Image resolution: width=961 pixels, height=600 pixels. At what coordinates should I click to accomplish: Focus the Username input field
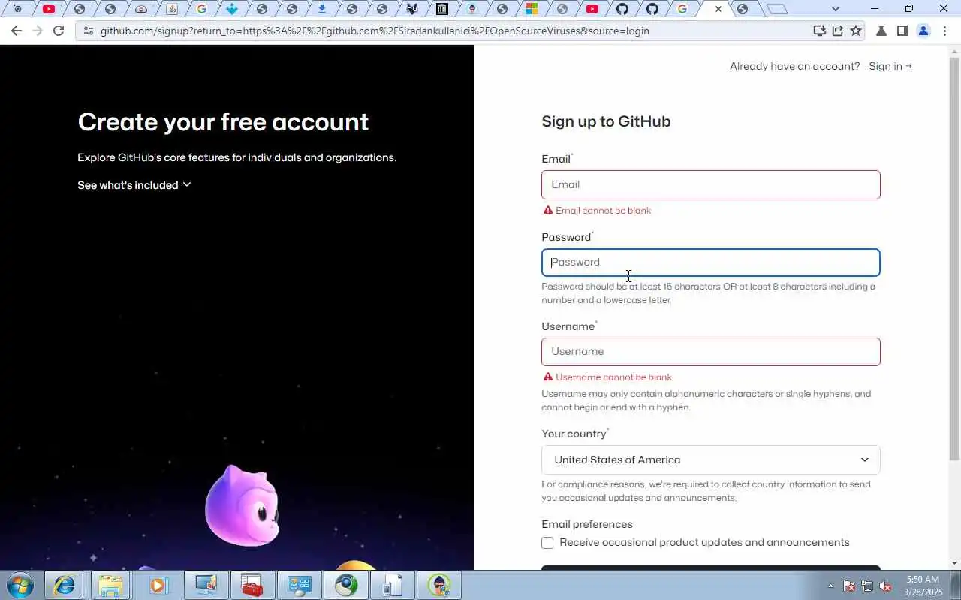tap(710, 352)
